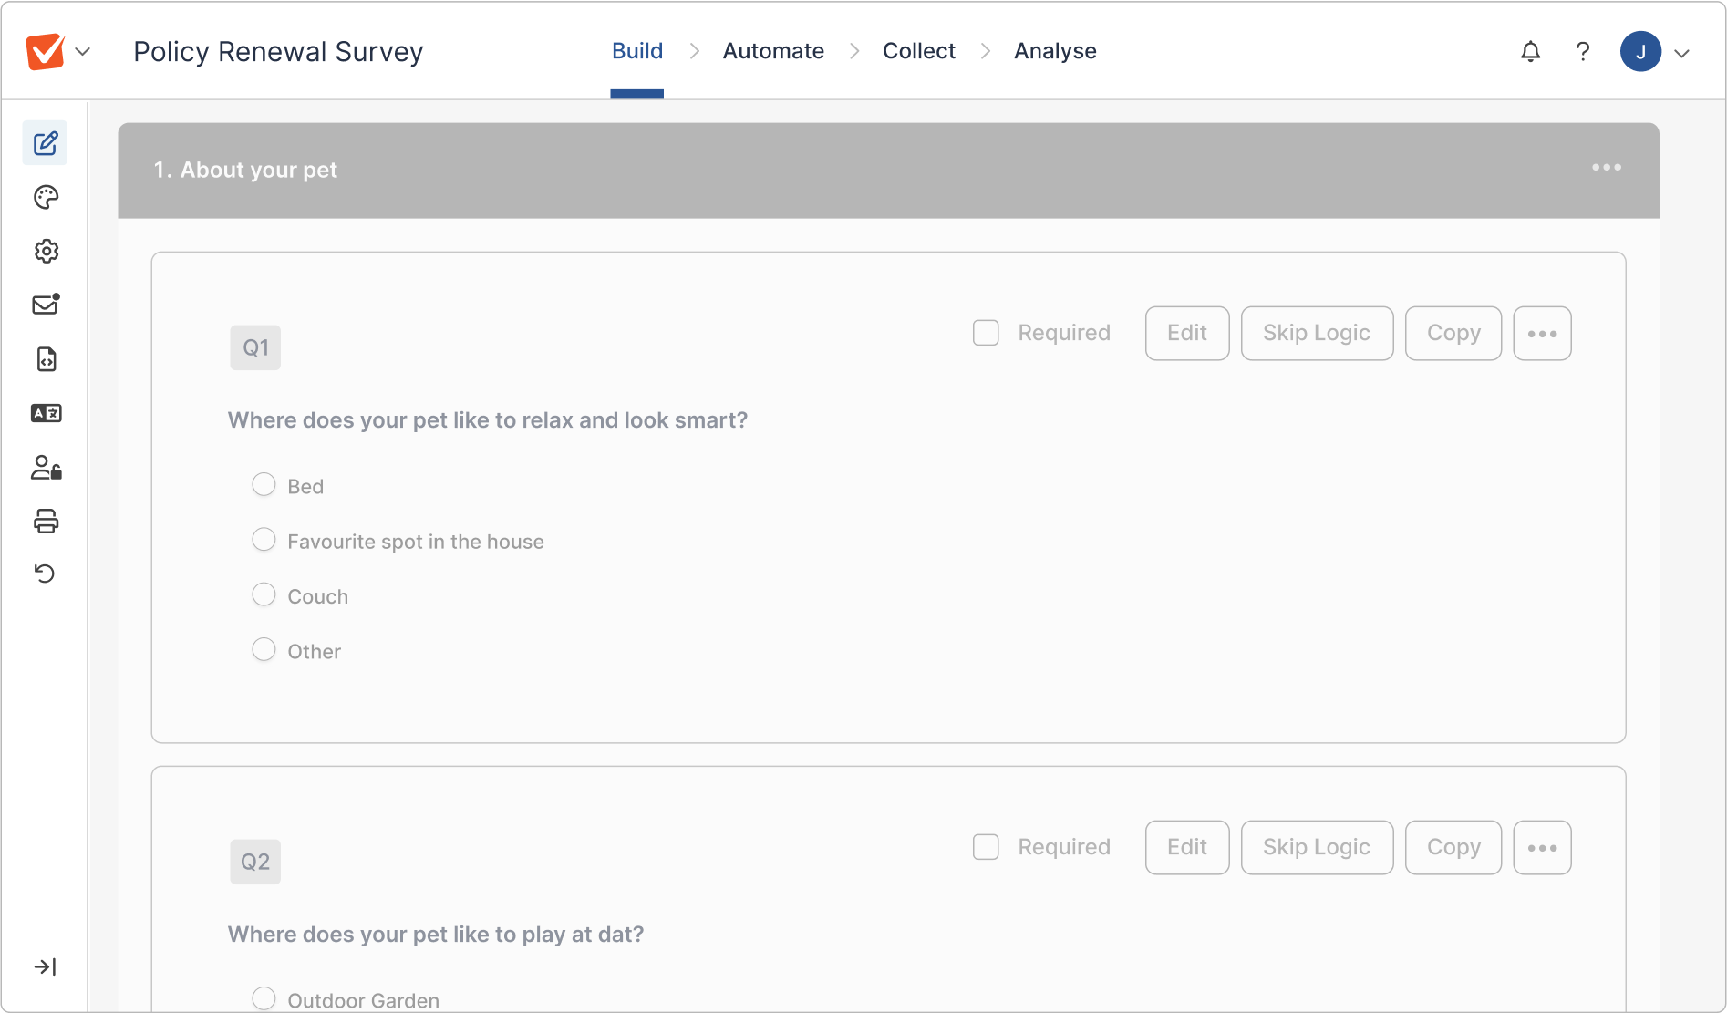Enable Required checkbox for Q1
Image resolution: width=1727 pixels, height=1013 pixels.
tap(986, 333)
